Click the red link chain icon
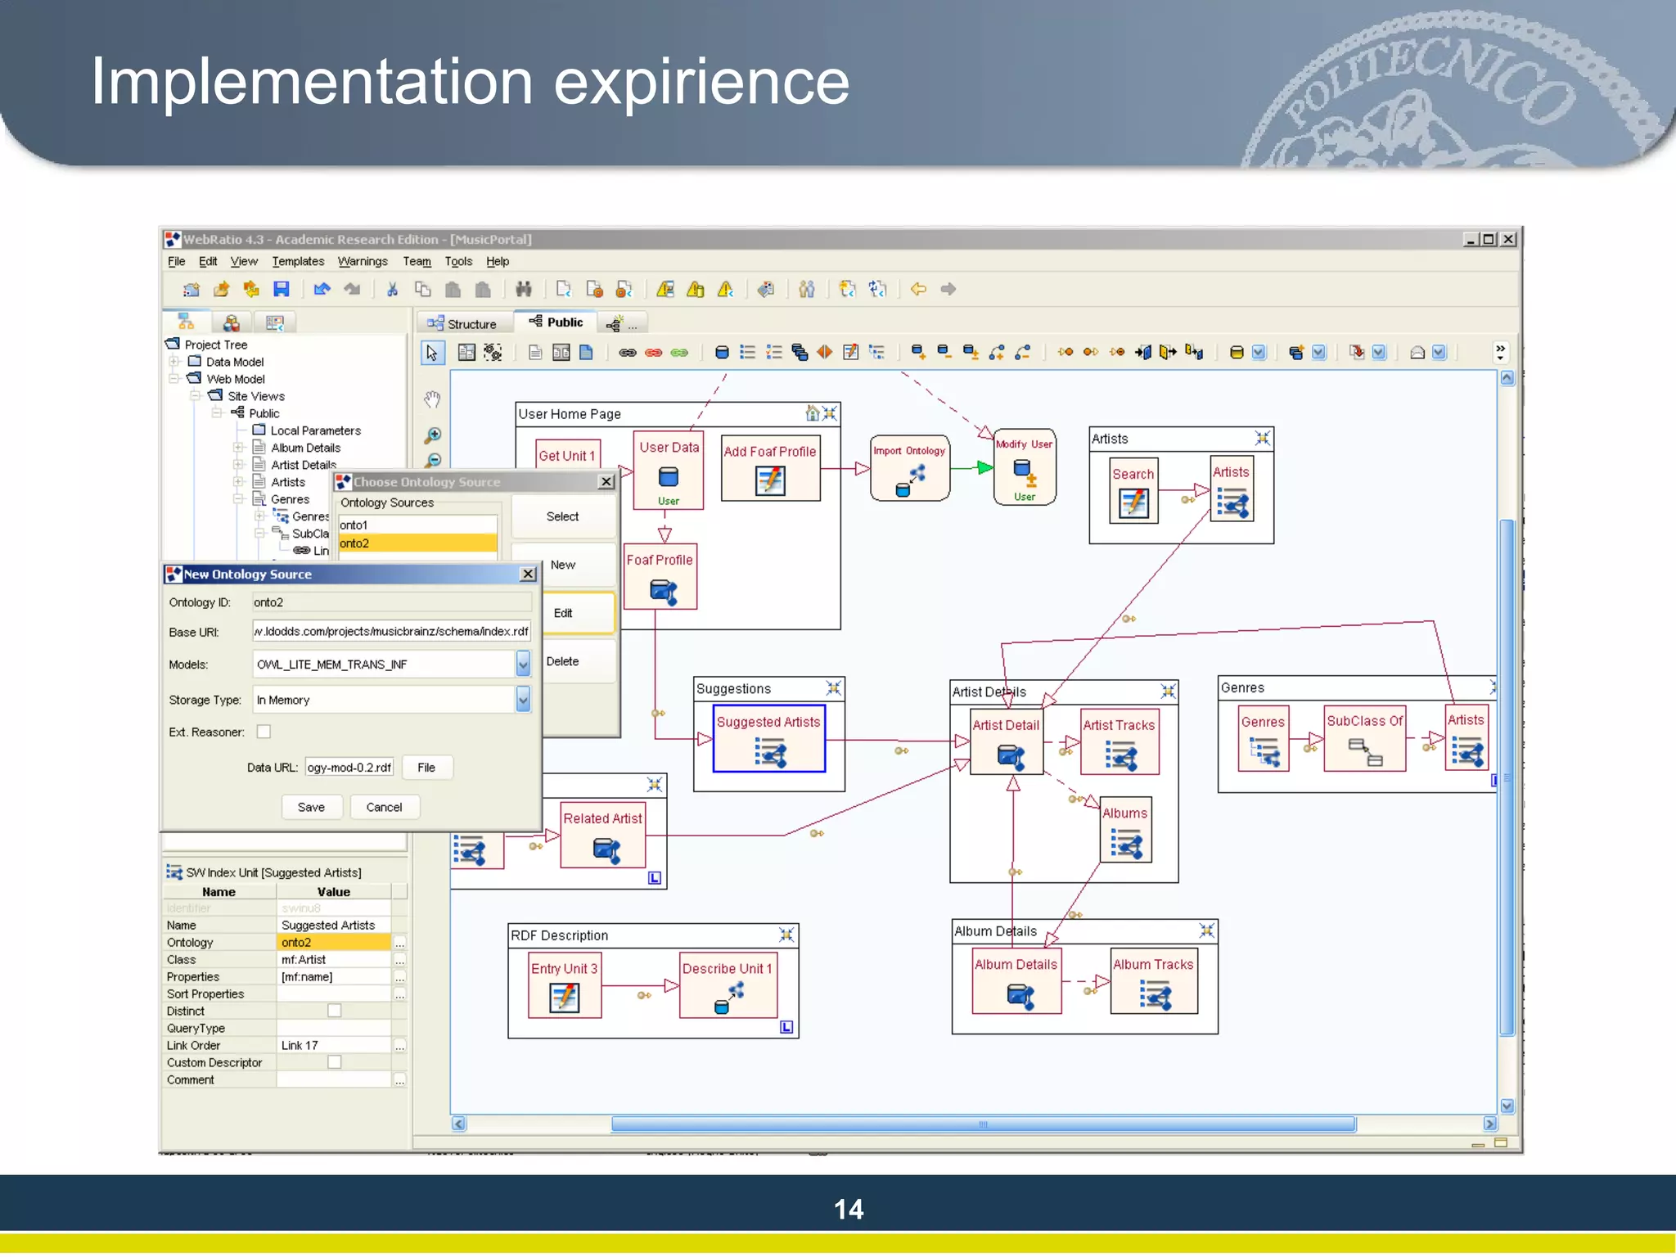The image size is (1676, 1257). point(653,353)
